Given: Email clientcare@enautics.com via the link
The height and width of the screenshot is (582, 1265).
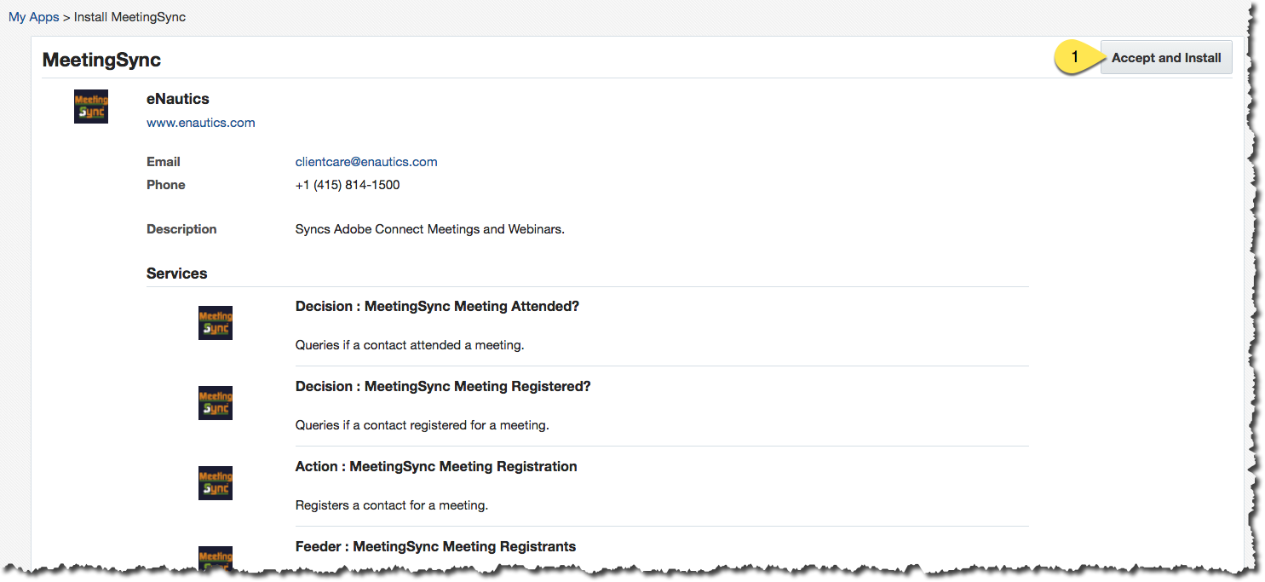Looking at the screenshot, I should tap(366, 162).
